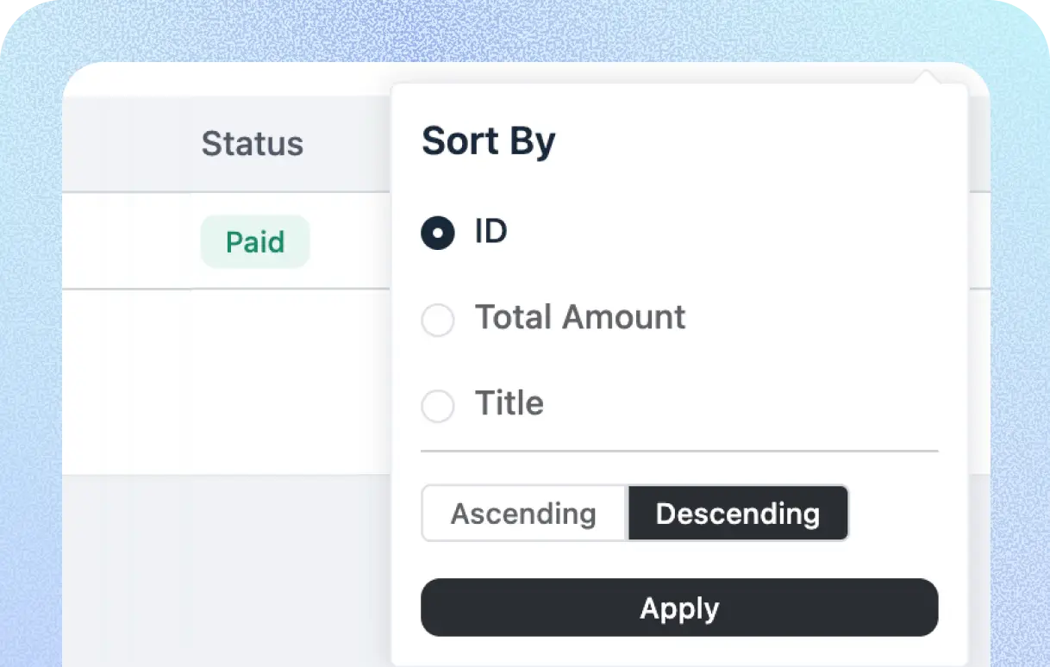Click the empty header cell left of Status
This screenshot has width=1050, height=667.
pyautogui.click(x=121, y=144)
